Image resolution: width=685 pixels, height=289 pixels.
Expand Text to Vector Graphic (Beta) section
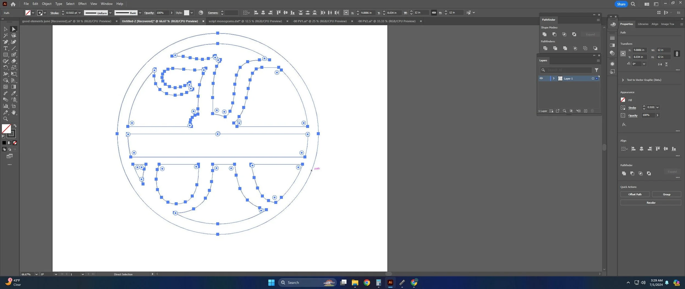pyautogui.click(x=623, y=80)
